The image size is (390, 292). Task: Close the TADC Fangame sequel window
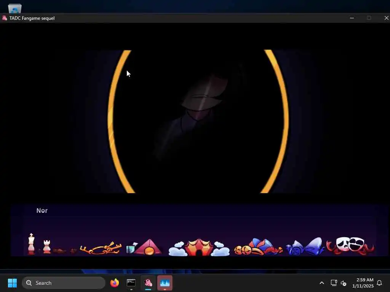click(x=386, y=18)
